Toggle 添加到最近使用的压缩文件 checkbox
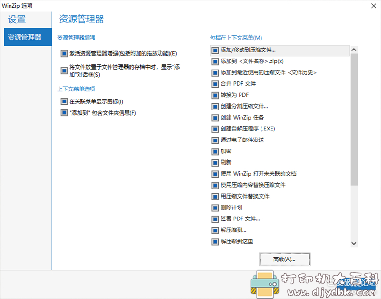The width and height of the screenshot is (381, 299). point(215,73)
